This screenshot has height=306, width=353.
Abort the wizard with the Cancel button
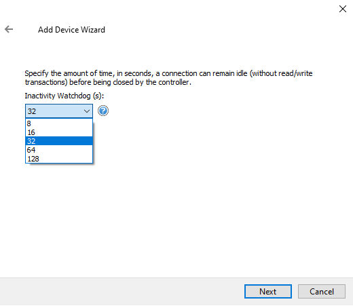[322, 292]
